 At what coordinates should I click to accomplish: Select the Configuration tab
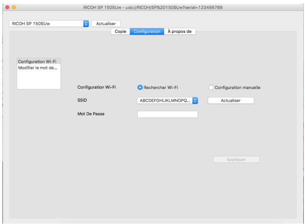point(147,32)
